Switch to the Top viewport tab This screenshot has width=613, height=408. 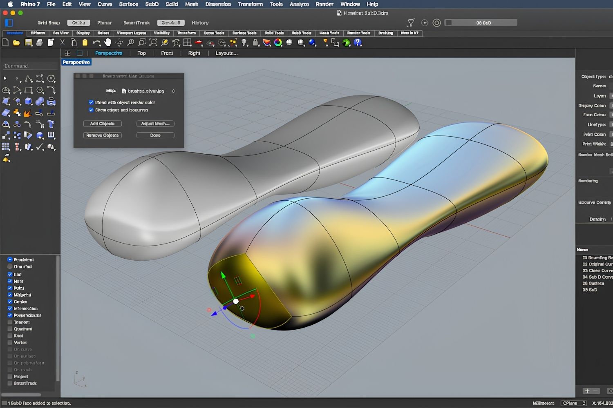pos(141,53)
